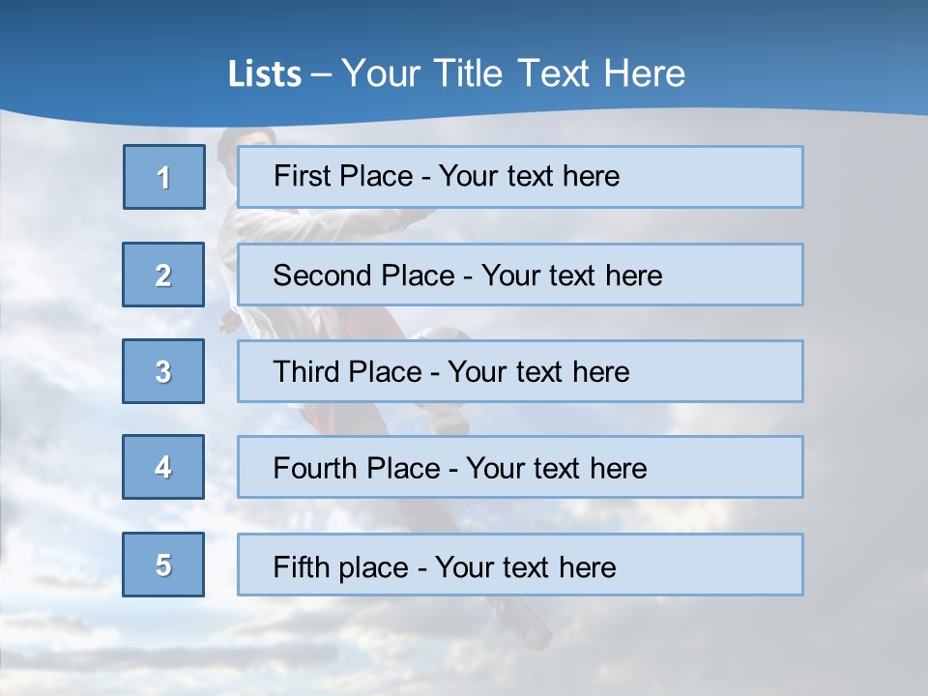Image resolution: width=928 pixels, height=696 pixels.
Task: Select the number 2 box
Action: [x=163, y=275]
